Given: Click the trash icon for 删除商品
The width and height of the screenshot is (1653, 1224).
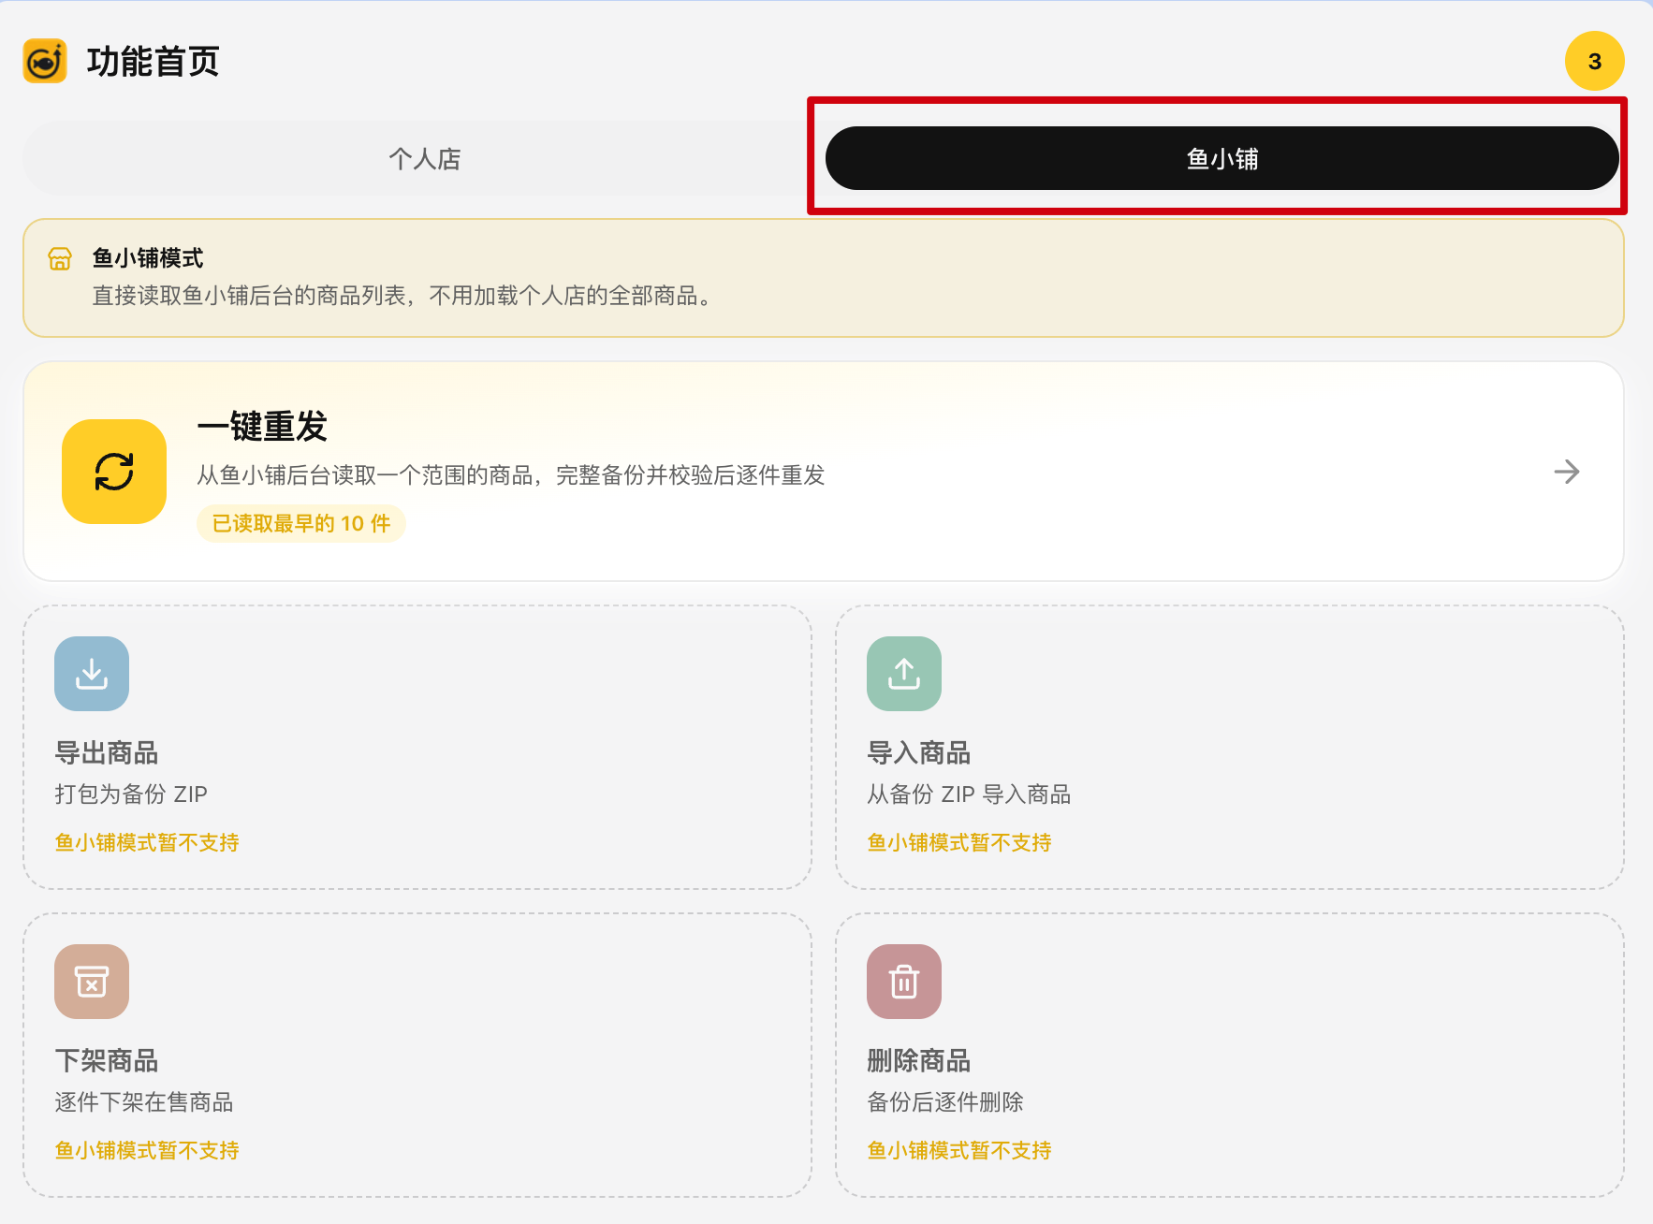Looking at the screenshot, I should click(x=904, y=982).
